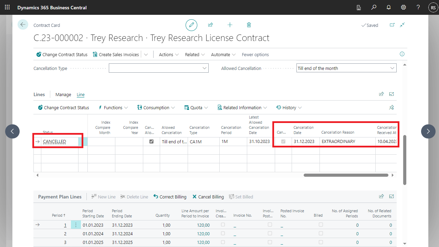Click the Cancellation Period cell 1M
Viewport: 439px width, 247px height.
(x=233, y=141)
